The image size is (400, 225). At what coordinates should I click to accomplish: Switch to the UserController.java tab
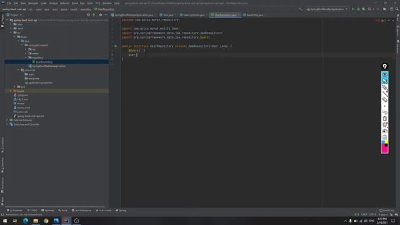194,15
